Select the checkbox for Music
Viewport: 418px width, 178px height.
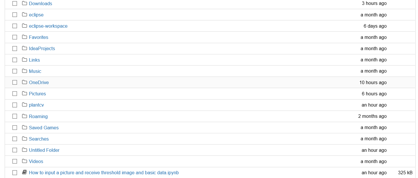[15, 71]
